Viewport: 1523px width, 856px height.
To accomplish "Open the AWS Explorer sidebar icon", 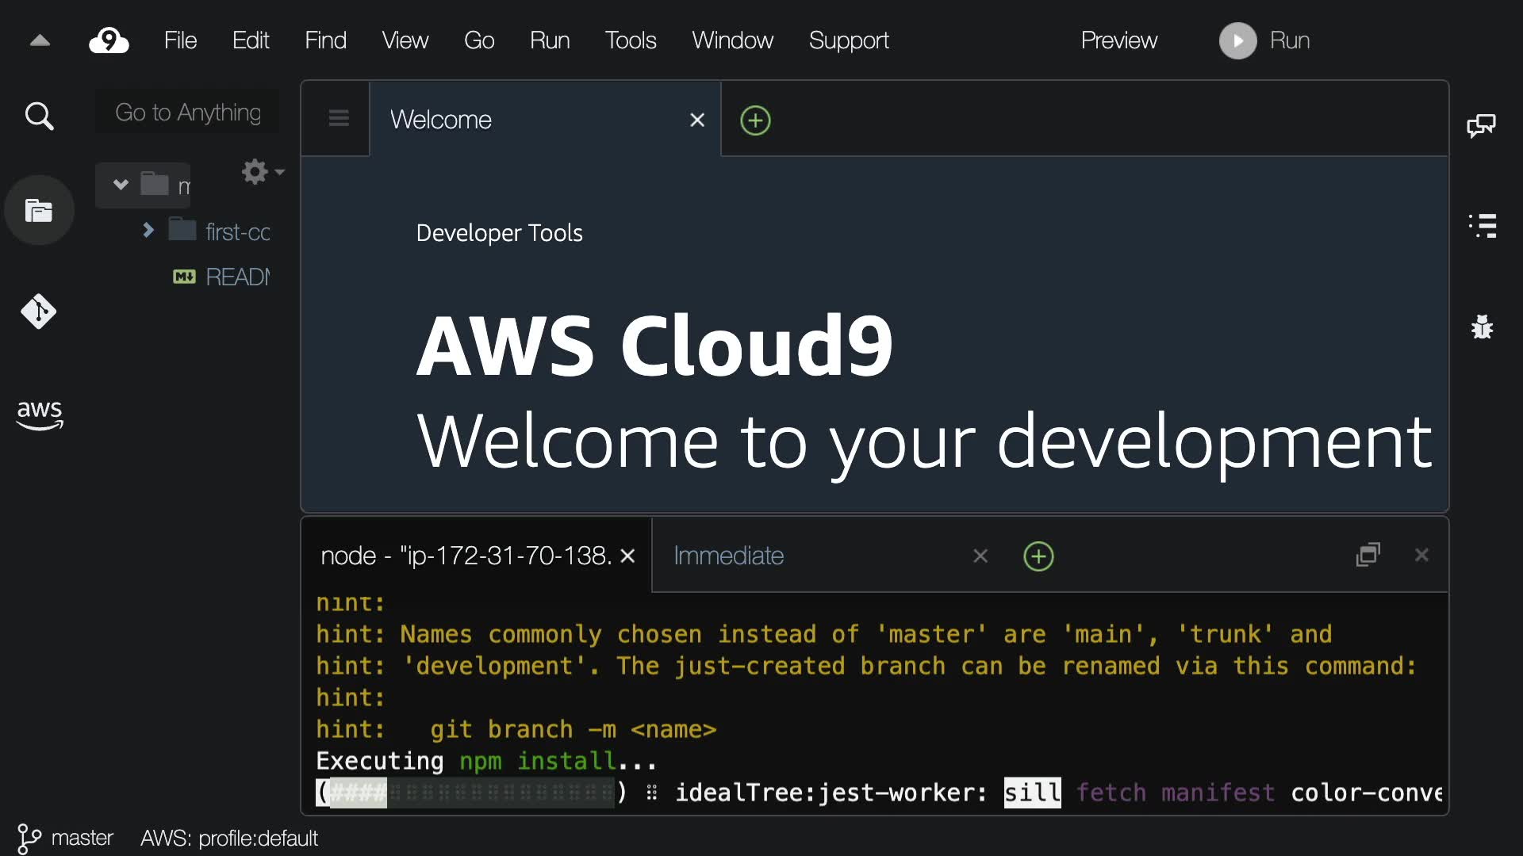I will (x=39, y=414).
